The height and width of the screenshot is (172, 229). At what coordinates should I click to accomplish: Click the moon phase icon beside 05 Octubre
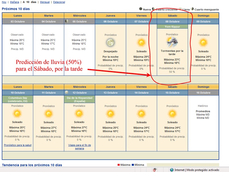tap(67, 21)
